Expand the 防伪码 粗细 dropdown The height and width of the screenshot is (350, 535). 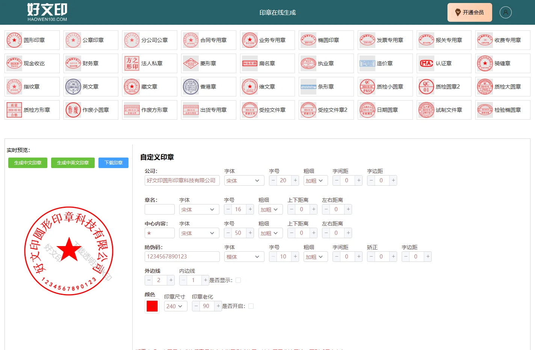(x=316, y=257)
